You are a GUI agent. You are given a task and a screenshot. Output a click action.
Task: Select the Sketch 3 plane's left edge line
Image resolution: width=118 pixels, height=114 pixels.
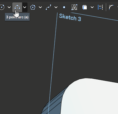pos(52,63)
